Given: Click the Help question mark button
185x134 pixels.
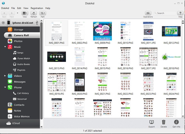Looking at the screenshot, I should pyautogui.click(x=180, y=13).
